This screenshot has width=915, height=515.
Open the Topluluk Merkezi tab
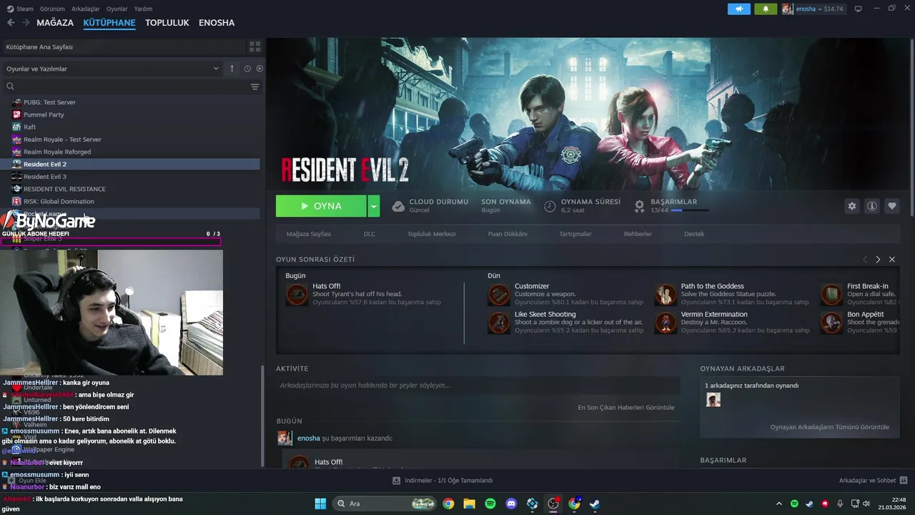[431, 234]
